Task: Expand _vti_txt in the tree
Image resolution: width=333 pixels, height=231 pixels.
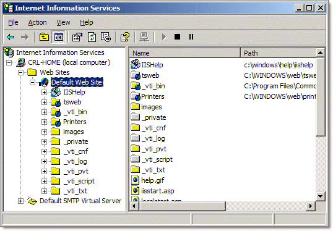Action: (x=44, y=191)
